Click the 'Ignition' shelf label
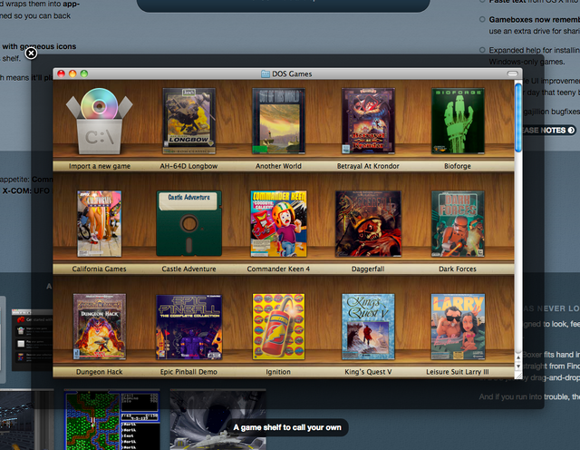The image size is (580, 450). point(278,372)
